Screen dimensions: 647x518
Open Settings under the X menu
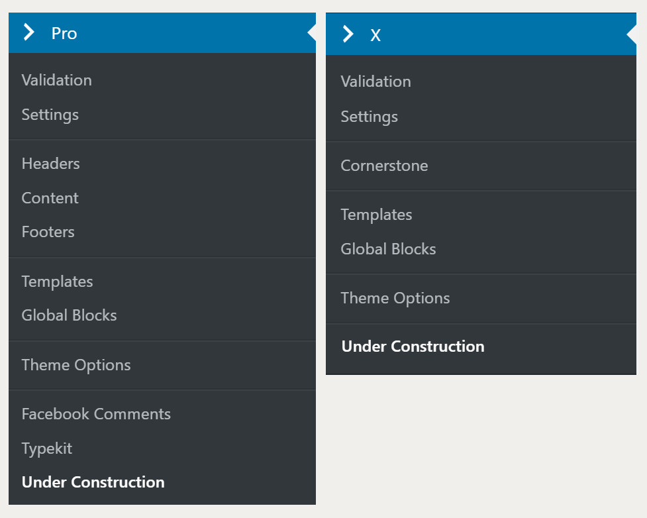[370, 117]
